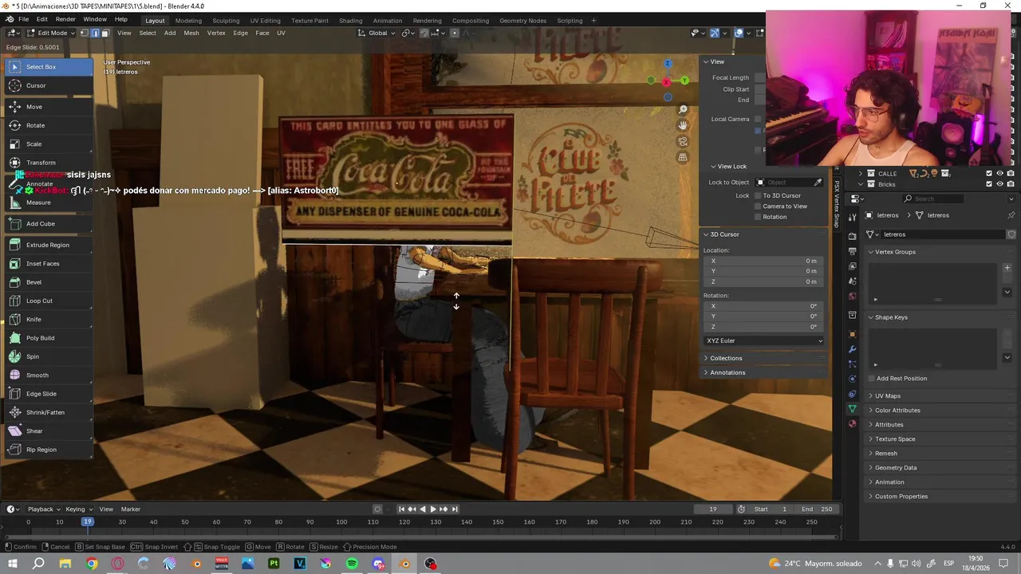Open the Global transform orientation dropdown
The image size is (1021, 574).
(376, 33)
